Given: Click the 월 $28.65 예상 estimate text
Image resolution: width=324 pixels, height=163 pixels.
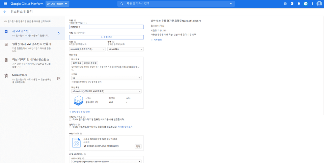Looking at the screenshot, I should point(158,26).
